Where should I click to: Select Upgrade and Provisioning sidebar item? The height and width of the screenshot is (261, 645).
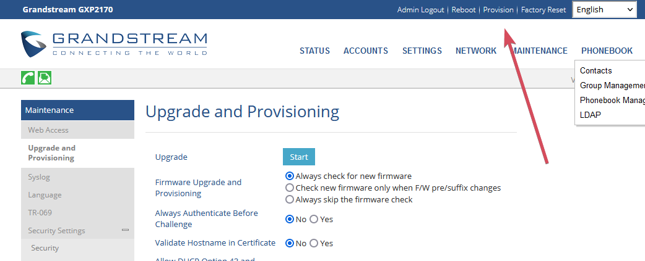click(x=77, y=153)
